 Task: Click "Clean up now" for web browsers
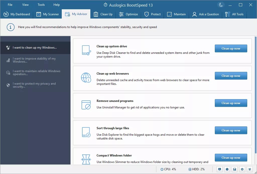coord(231,76)
